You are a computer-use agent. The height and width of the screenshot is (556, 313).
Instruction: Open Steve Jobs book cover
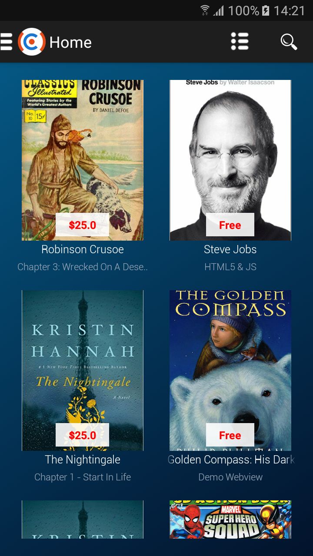[x=230, y=160]
